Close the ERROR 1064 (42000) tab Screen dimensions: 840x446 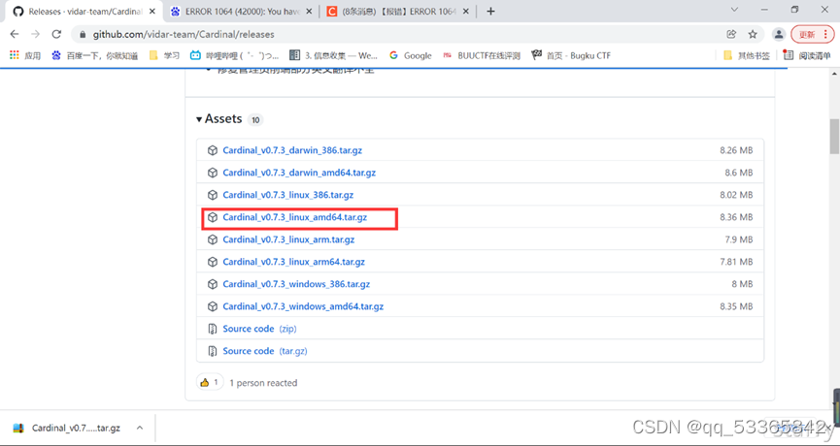pyautogui.click(x=309, y=12)
